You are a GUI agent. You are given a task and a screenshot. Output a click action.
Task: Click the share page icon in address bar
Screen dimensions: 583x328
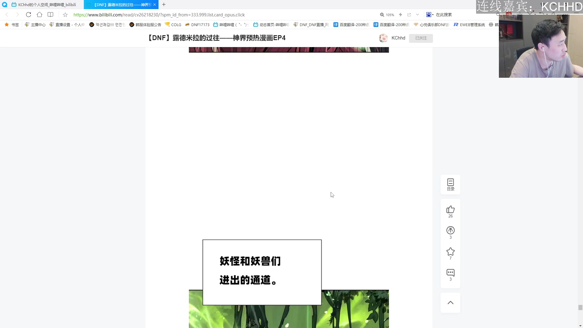pos(409,15)
